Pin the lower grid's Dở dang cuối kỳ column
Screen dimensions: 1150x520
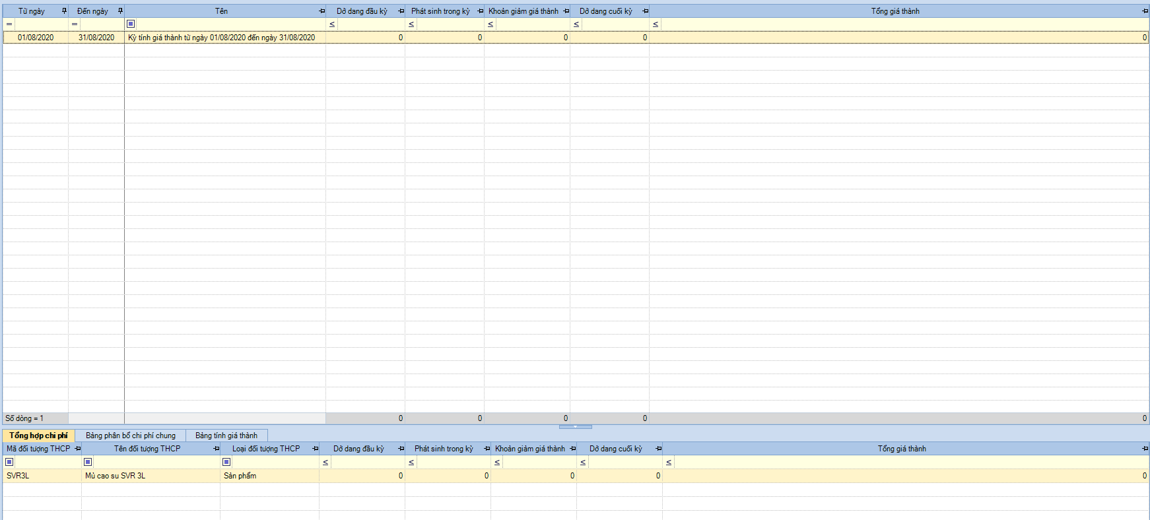point(658,449)
